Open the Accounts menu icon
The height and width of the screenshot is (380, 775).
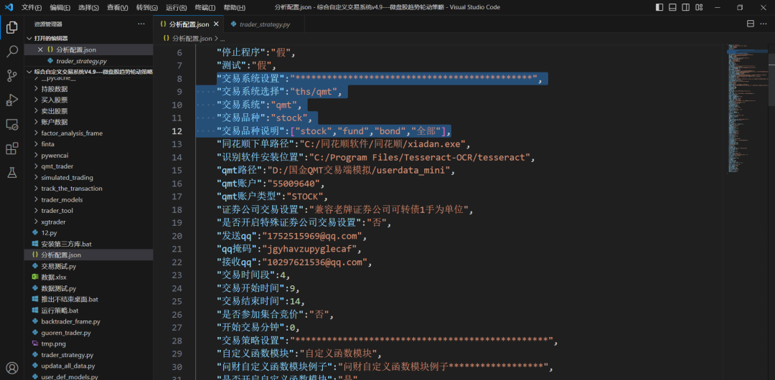click(12, 368)
